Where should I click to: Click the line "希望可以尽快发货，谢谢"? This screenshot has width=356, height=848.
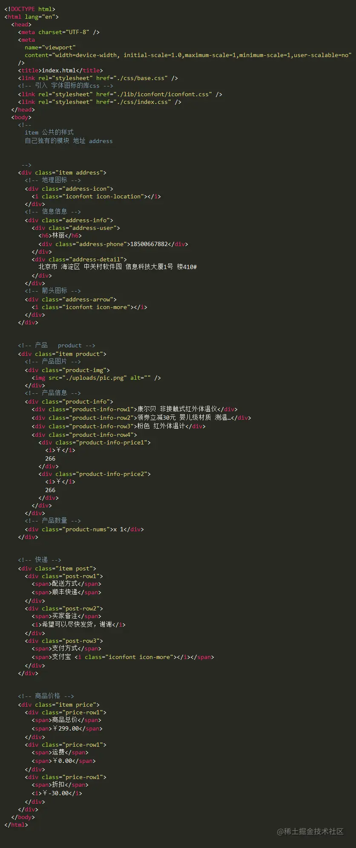[x=78, y=625]
